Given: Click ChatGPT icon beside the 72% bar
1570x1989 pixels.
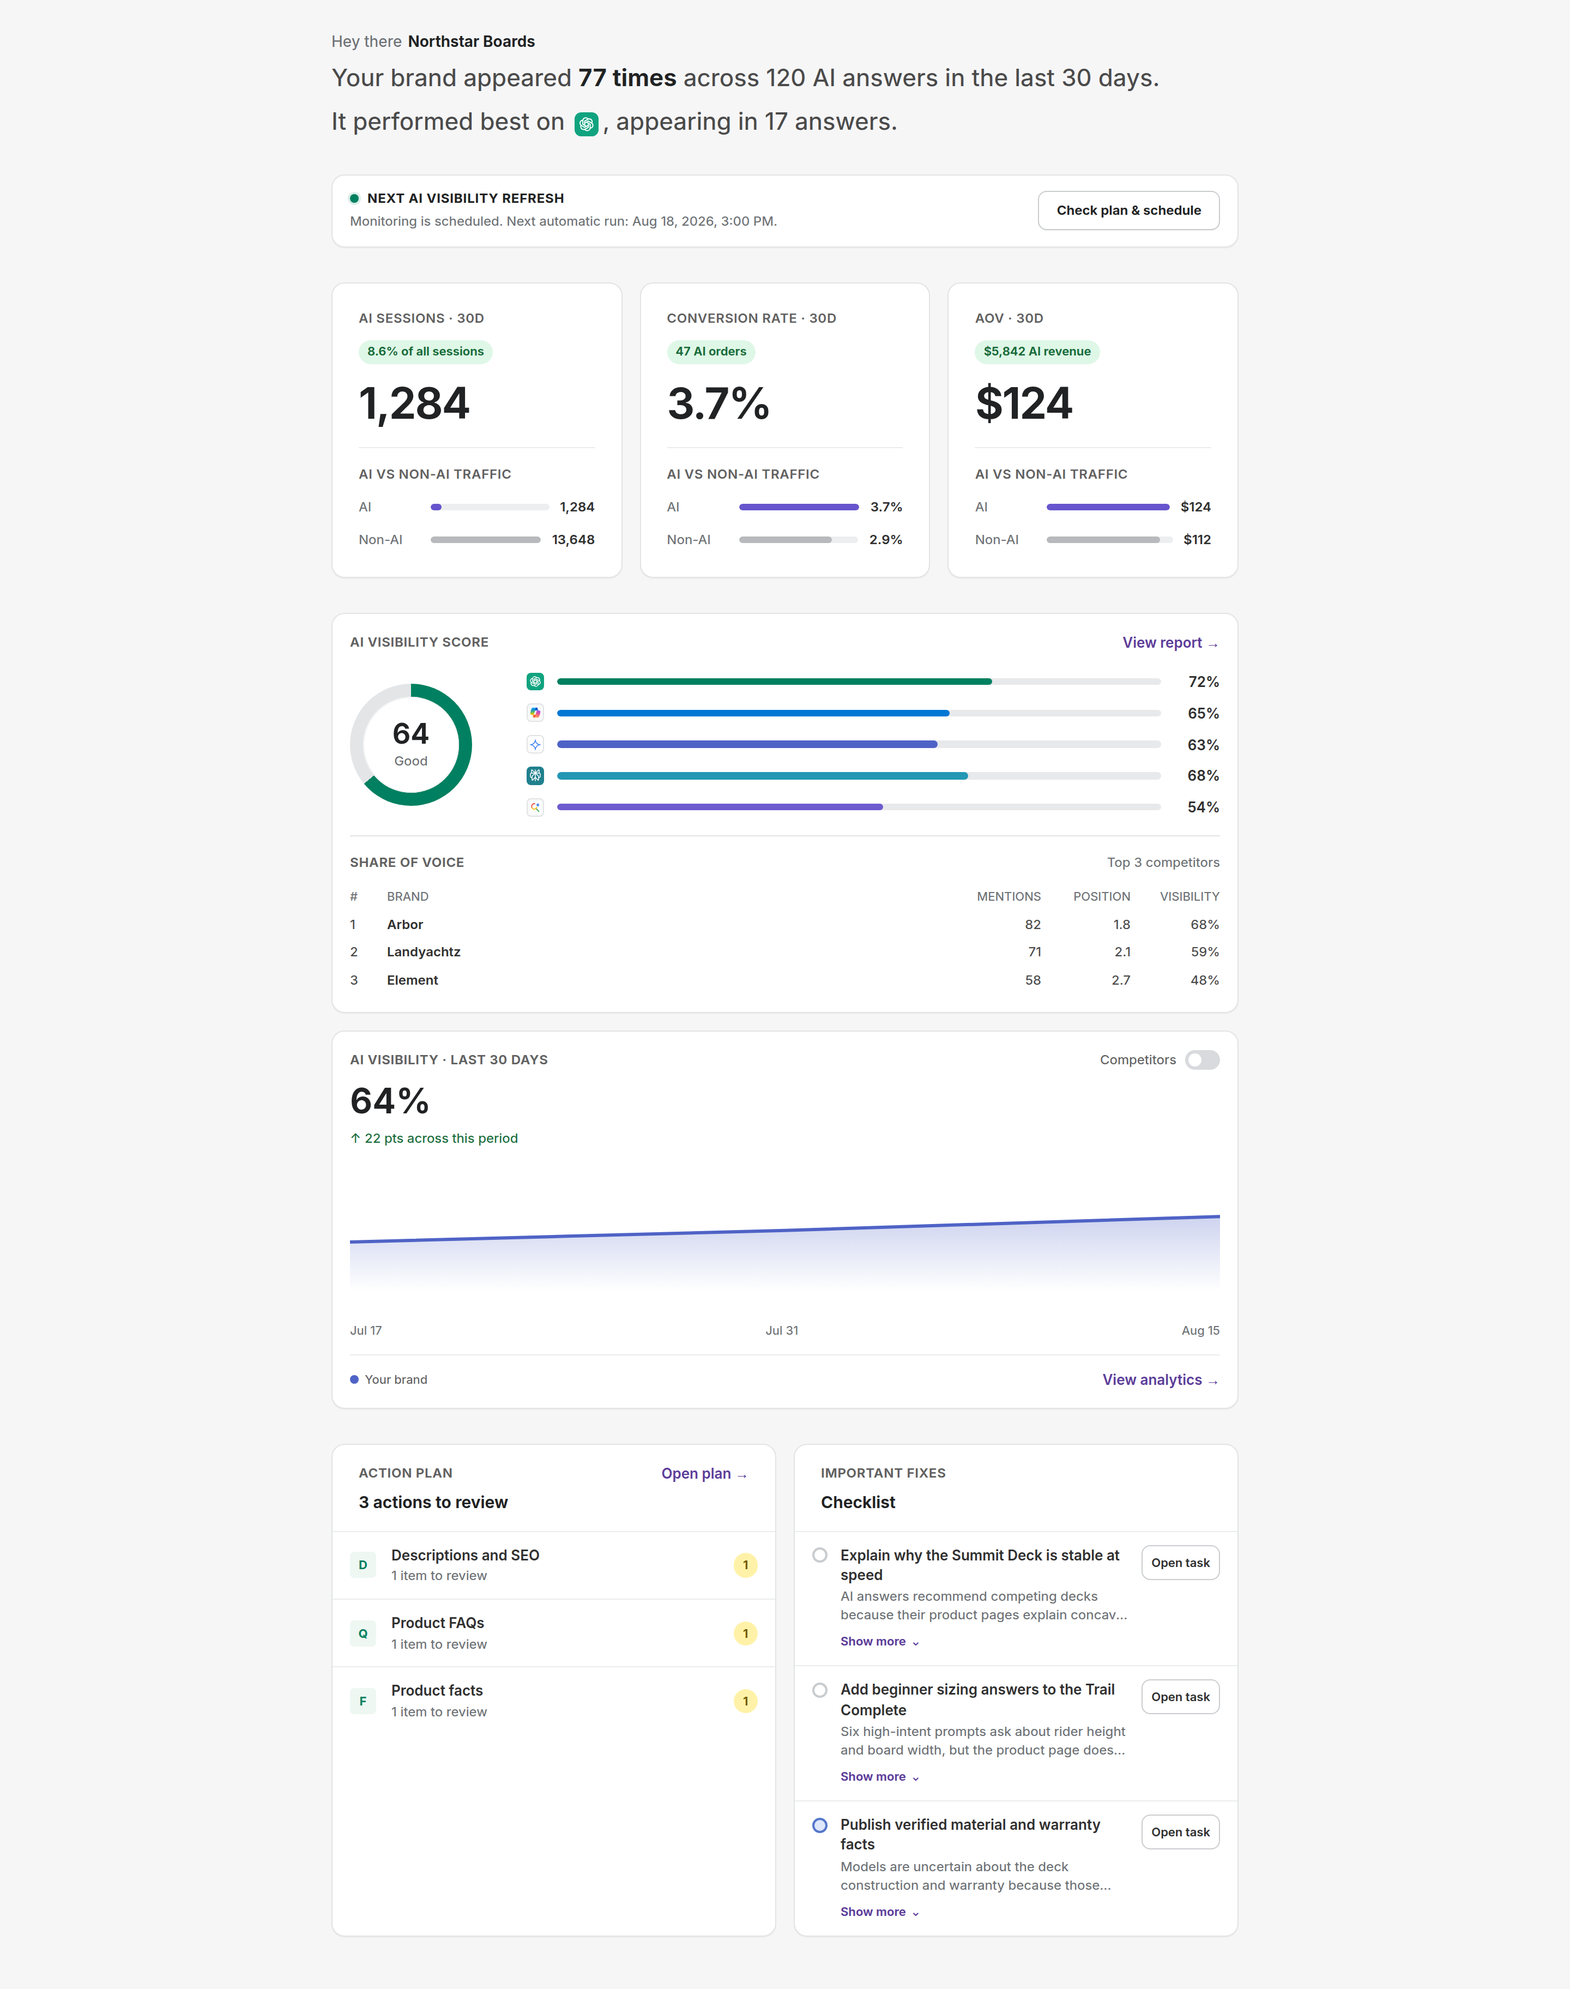Looking at the screenshot, I should (x=535, y=681).
